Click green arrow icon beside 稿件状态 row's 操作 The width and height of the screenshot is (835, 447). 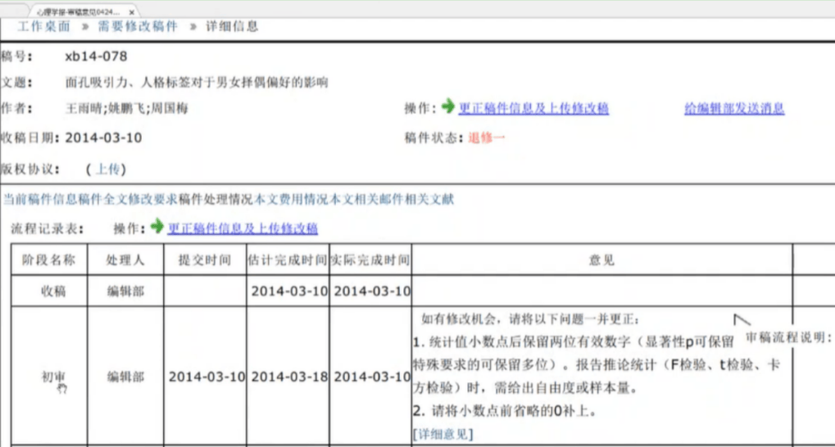coord(447,107)
